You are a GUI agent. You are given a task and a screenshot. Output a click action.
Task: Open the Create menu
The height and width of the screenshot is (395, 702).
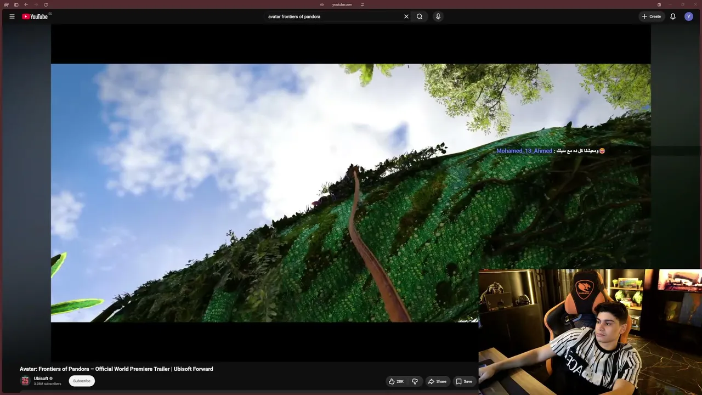tap(652, 16)
